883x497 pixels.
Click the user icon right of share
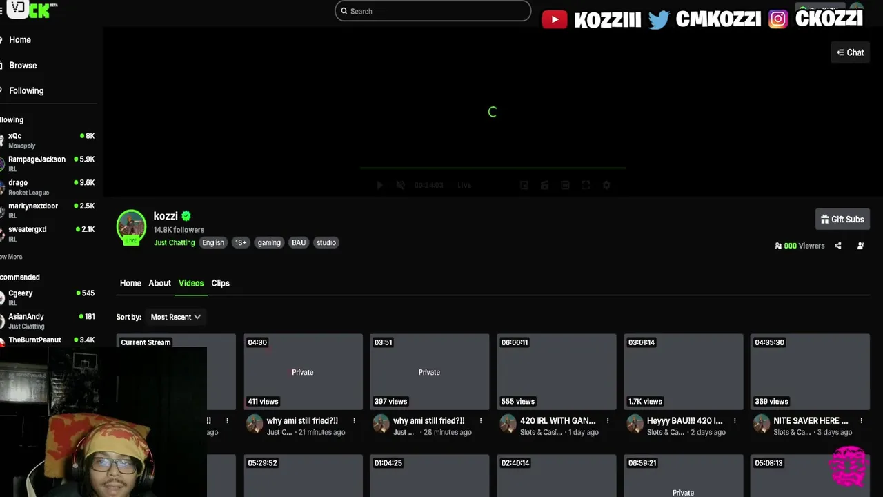coord(860,246)
